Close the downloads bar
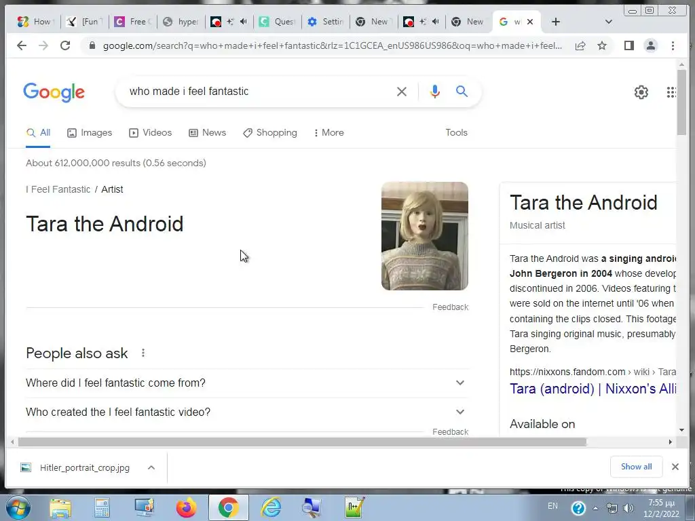This screenshot has height=521, width=695. pos(675,467)
